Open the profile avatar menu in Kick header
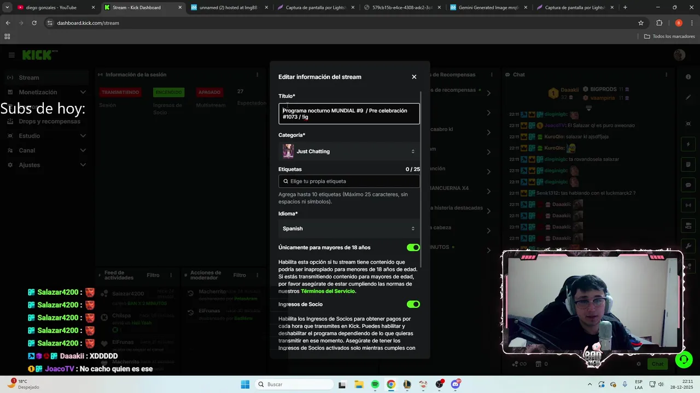Screen dimensions: 700x393 click(x=679, y=55)
